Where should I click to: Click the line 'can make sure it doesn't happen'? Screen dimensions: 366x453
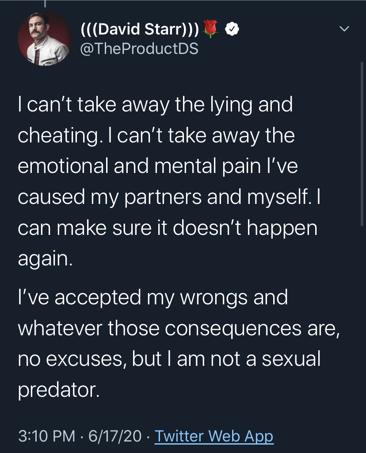click(168, 227)
